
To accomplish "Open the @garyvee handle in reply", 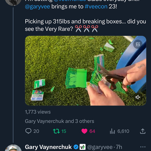I will coord(100,147).
